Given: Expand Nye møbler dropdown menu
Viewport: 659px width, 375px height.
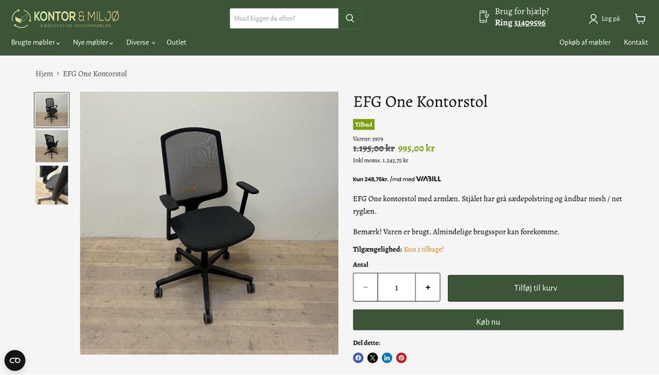Looking at the screenshot, I should [x=93, y=43].
